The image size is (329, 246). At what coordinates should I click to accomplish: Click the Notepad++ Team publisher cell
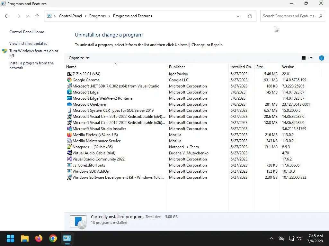(x=184, y=147)
